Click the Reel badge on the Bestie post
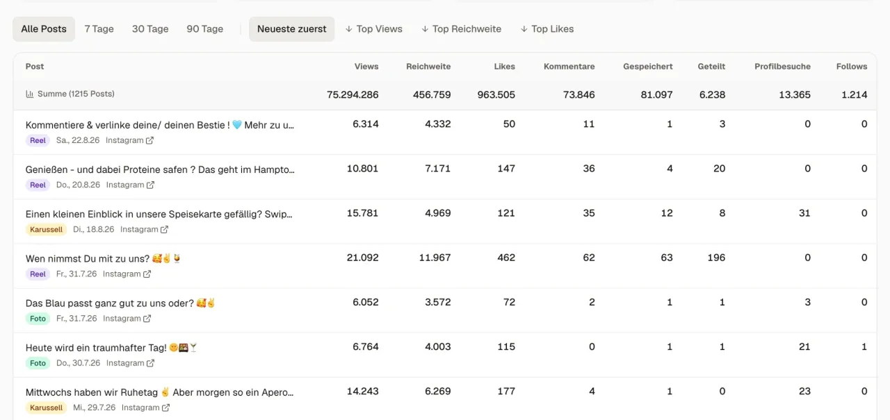The height and width of the screenshot is (420, 890). 38,140
